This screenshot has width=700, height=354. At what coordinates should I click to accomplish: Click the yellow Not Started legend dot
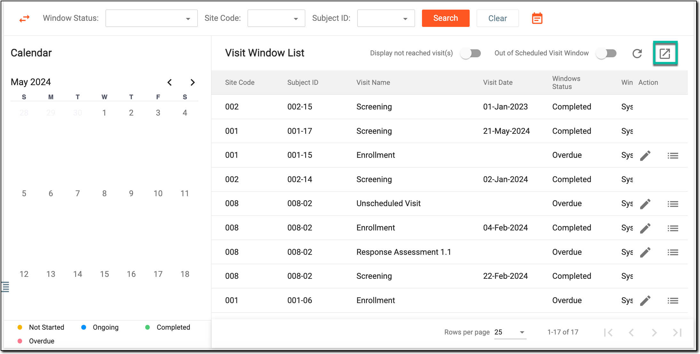(x=20, y=327)
